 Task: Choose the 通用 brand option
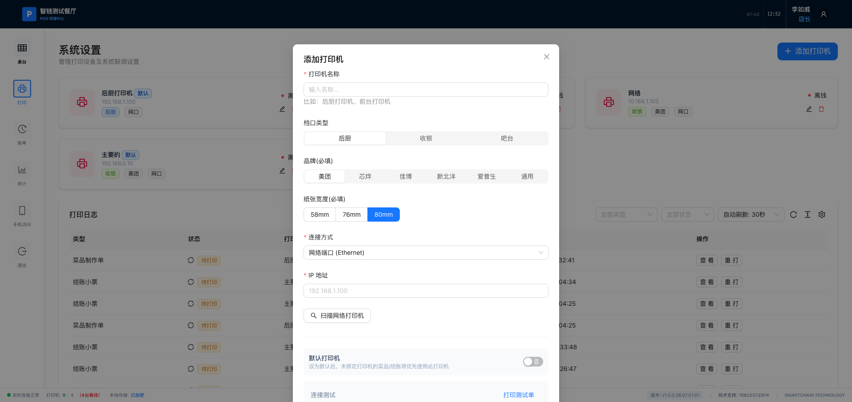[x=527, y=176]
